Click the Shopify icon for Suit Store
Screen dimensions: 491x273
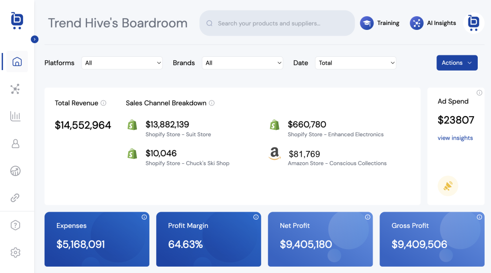(133, 125)
